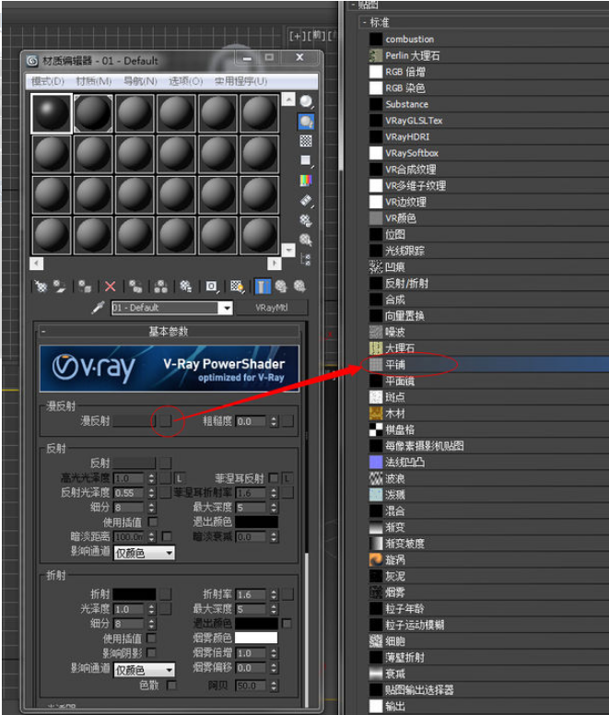This screenshot has height=715, width=609.
Task: Pick material with the eyedropper icon
Action: click(98, 308)
